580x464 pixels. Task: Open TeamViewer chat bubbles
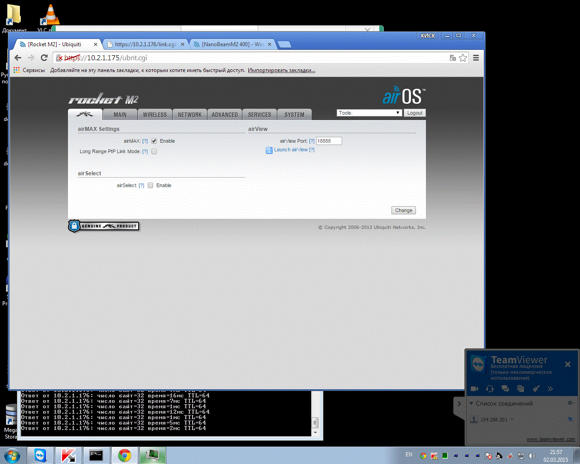pyautogui.click(x=505, y=389)
